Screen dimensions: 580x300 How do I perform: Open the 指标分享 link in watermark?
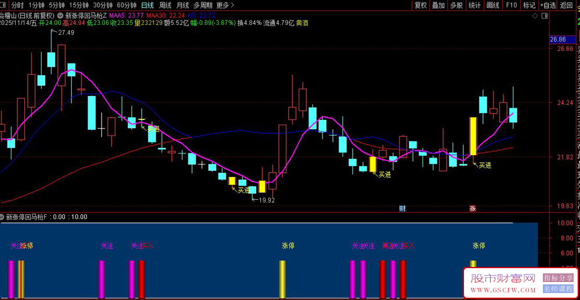coord(558,278)
